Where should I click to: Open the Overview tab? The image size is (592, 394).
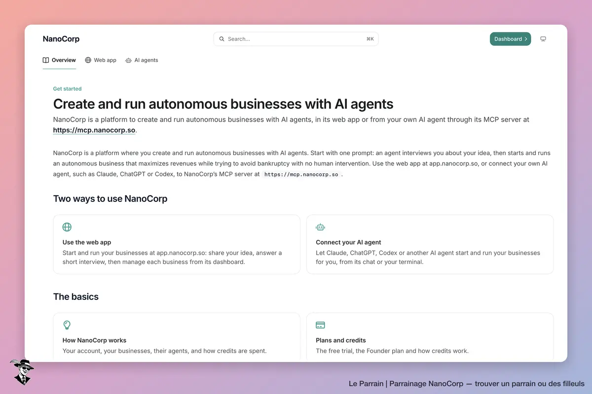pyautogui.click(x=59, y=60)
